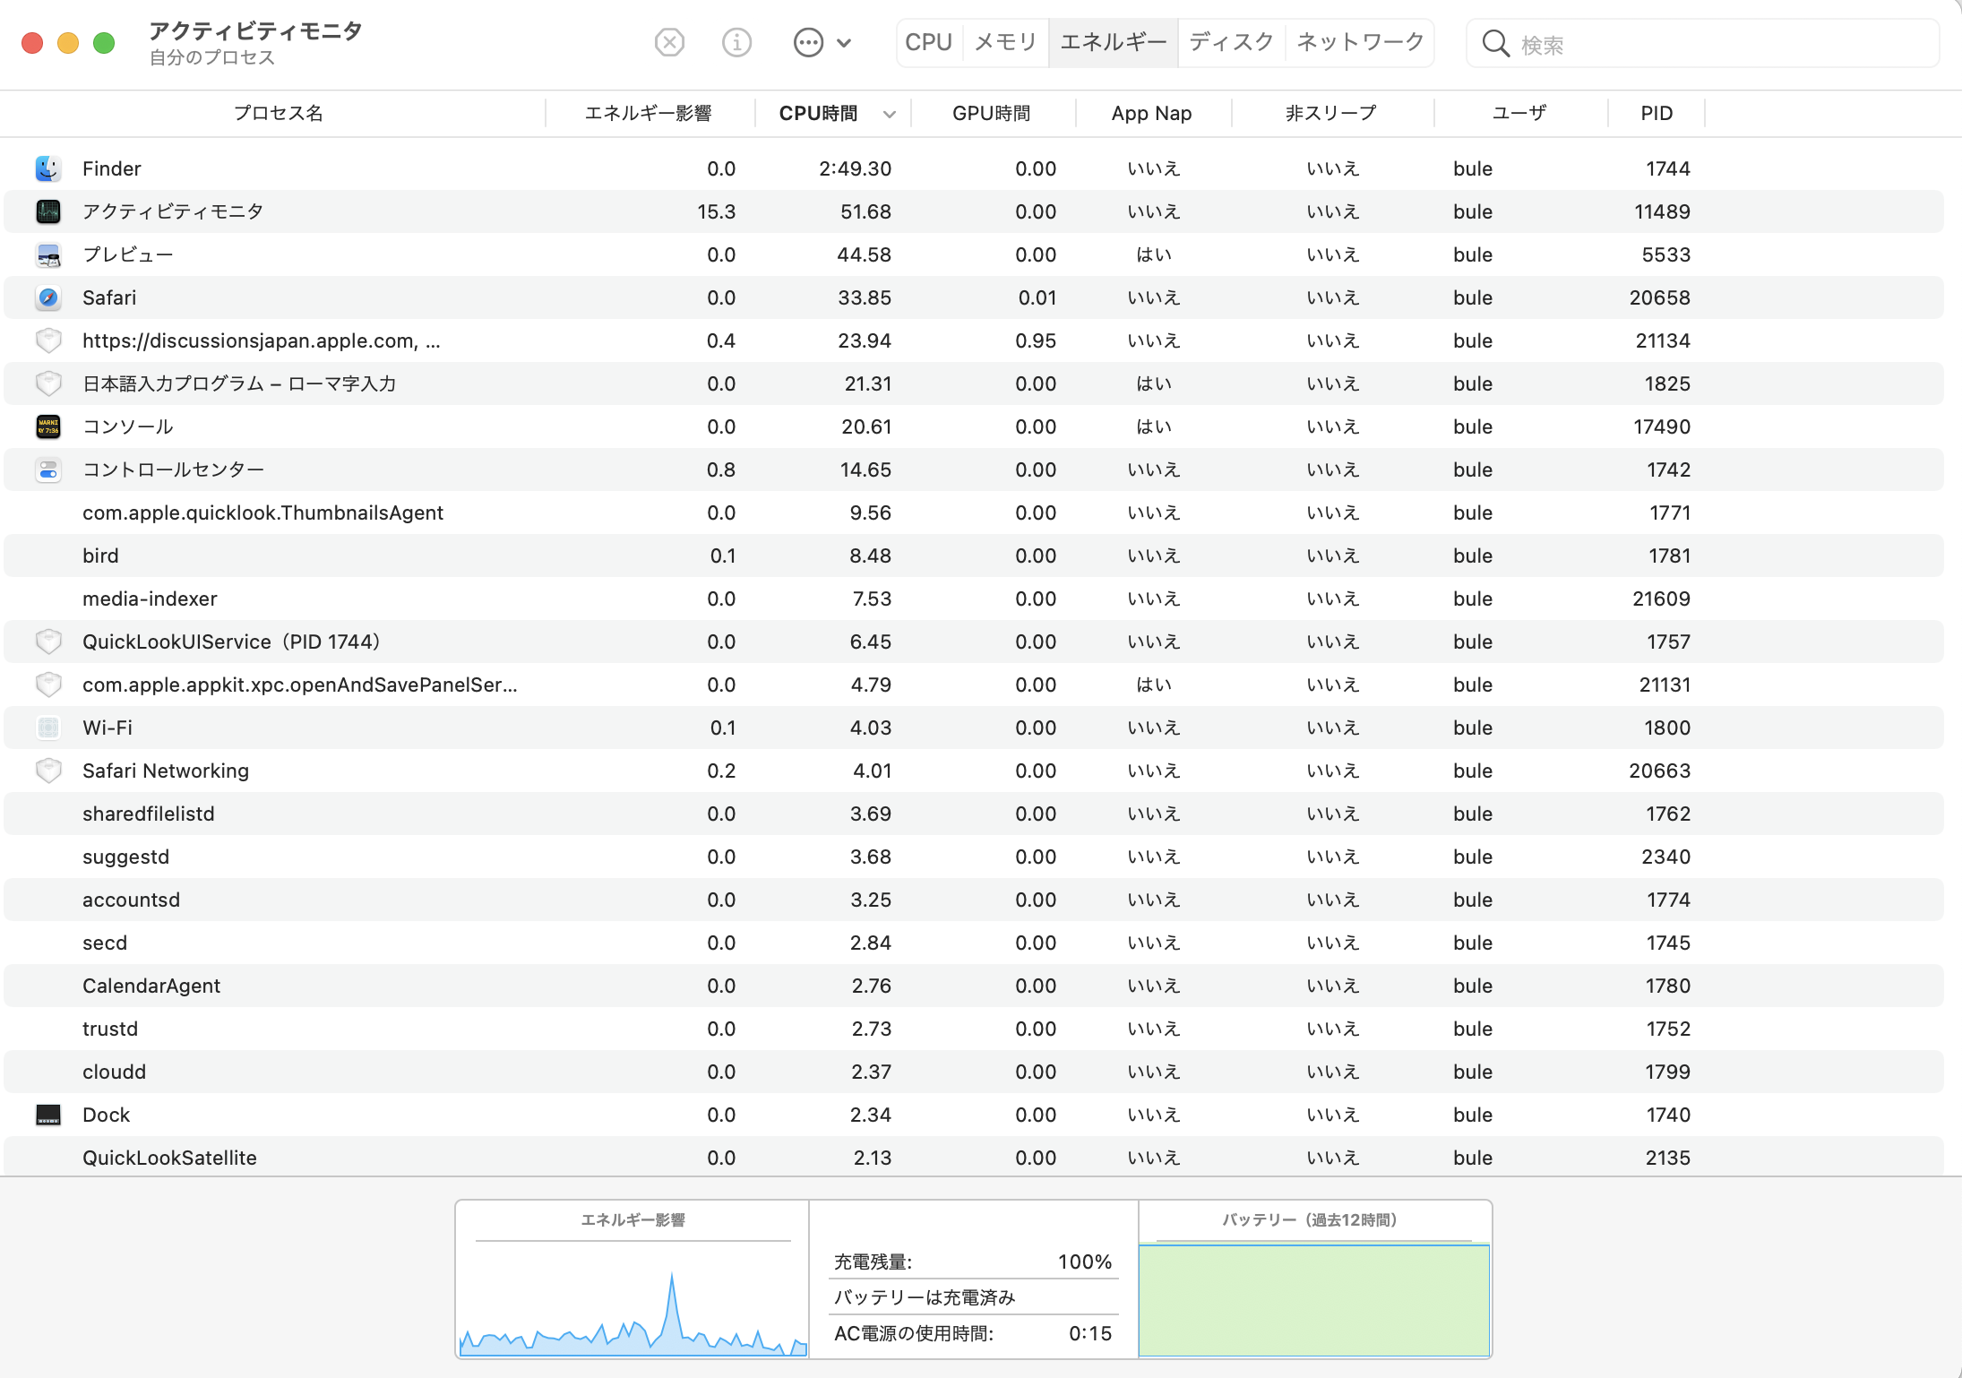Click the battery history green graph
The width and height of the screenshot is (1962, 1378).
(1313, 1299)
